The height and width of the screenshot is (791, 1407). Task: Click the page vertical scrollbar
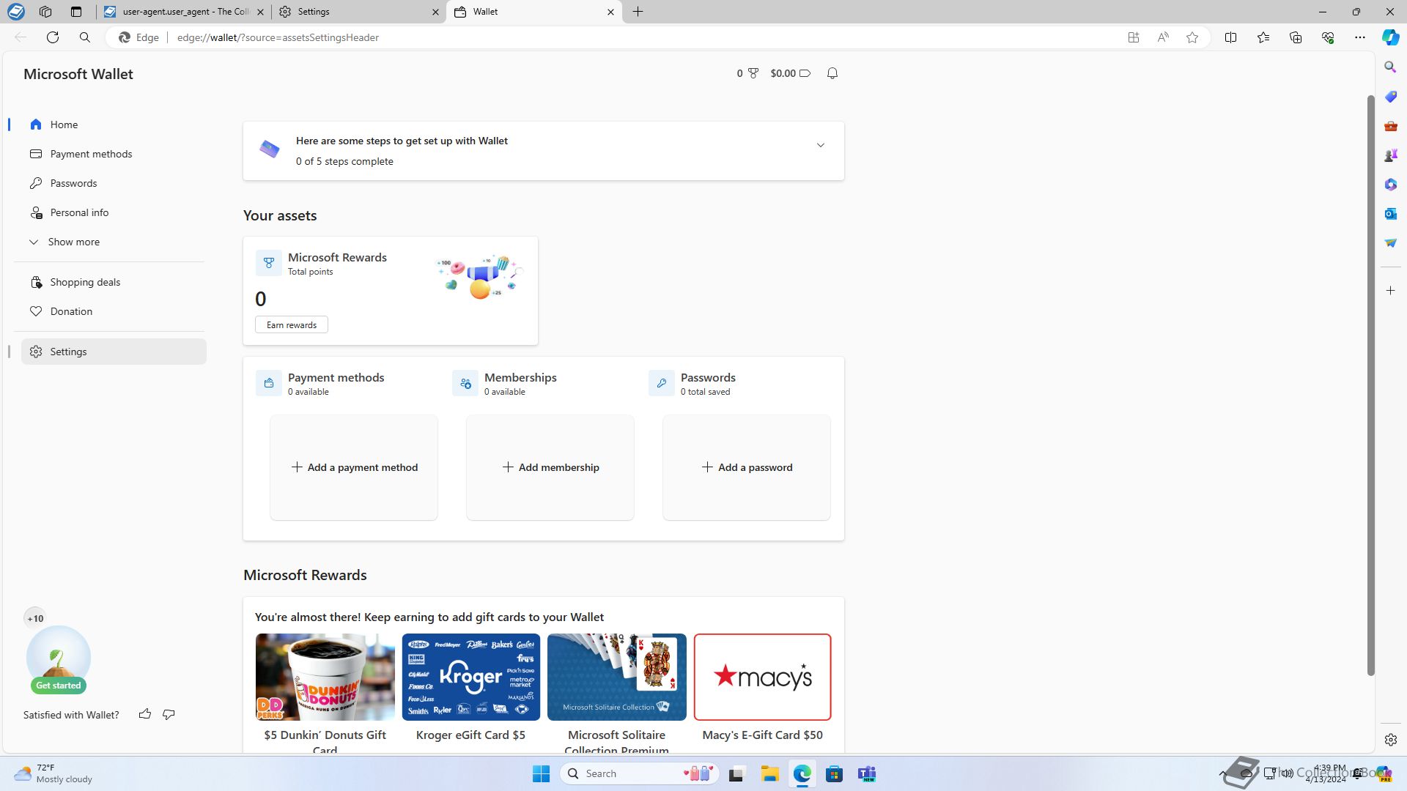(1371, 385)
